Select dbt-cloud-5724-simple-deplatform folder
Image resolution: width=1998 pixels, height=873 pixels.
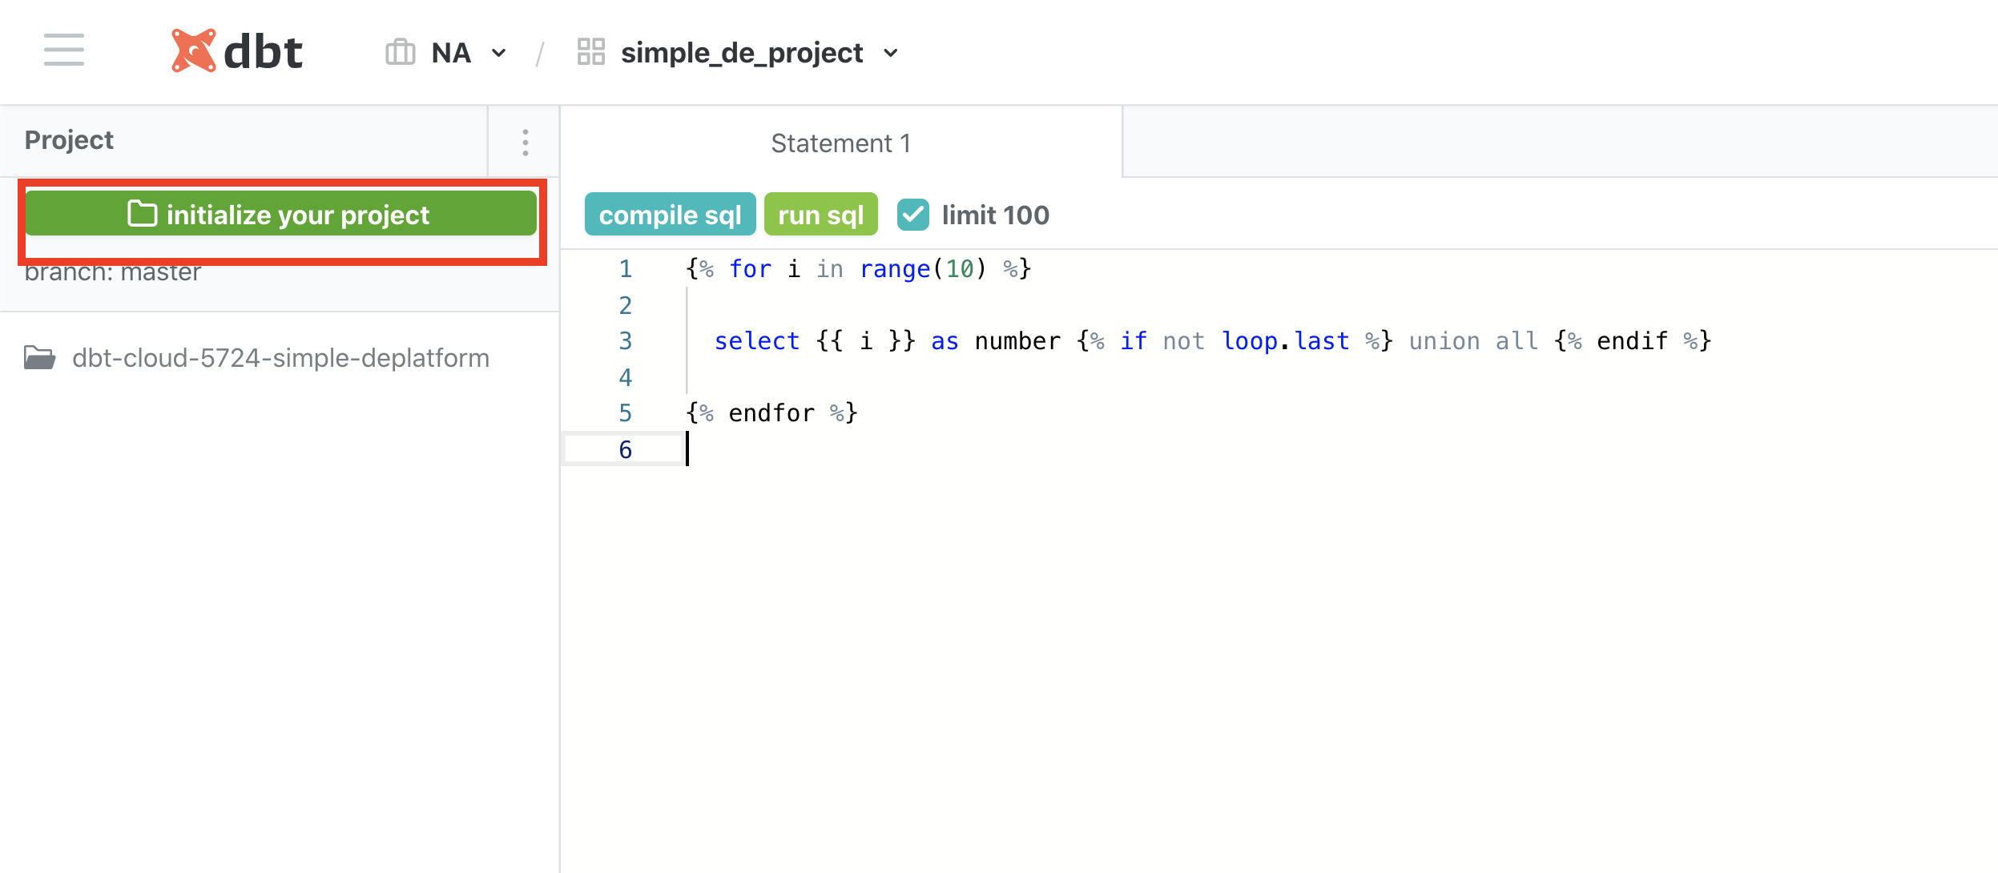pos(280,358)
